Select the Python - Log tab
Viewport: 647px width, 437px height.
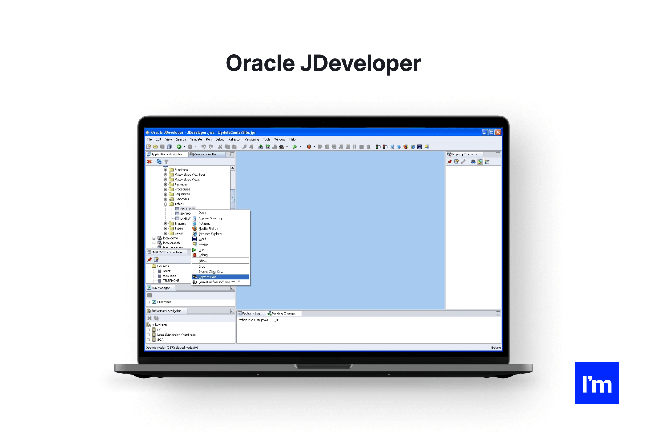tap(251, 314)
